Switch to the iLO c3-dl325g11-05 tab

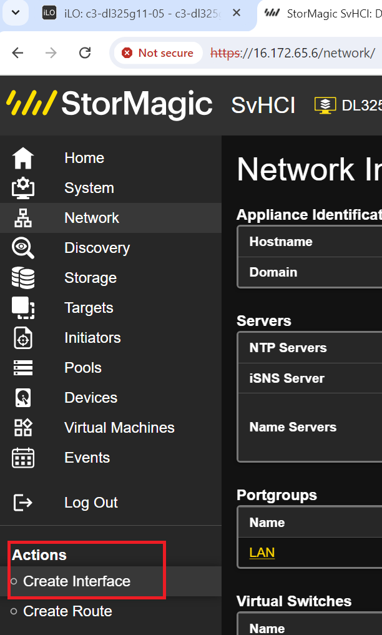pos(142,13)
